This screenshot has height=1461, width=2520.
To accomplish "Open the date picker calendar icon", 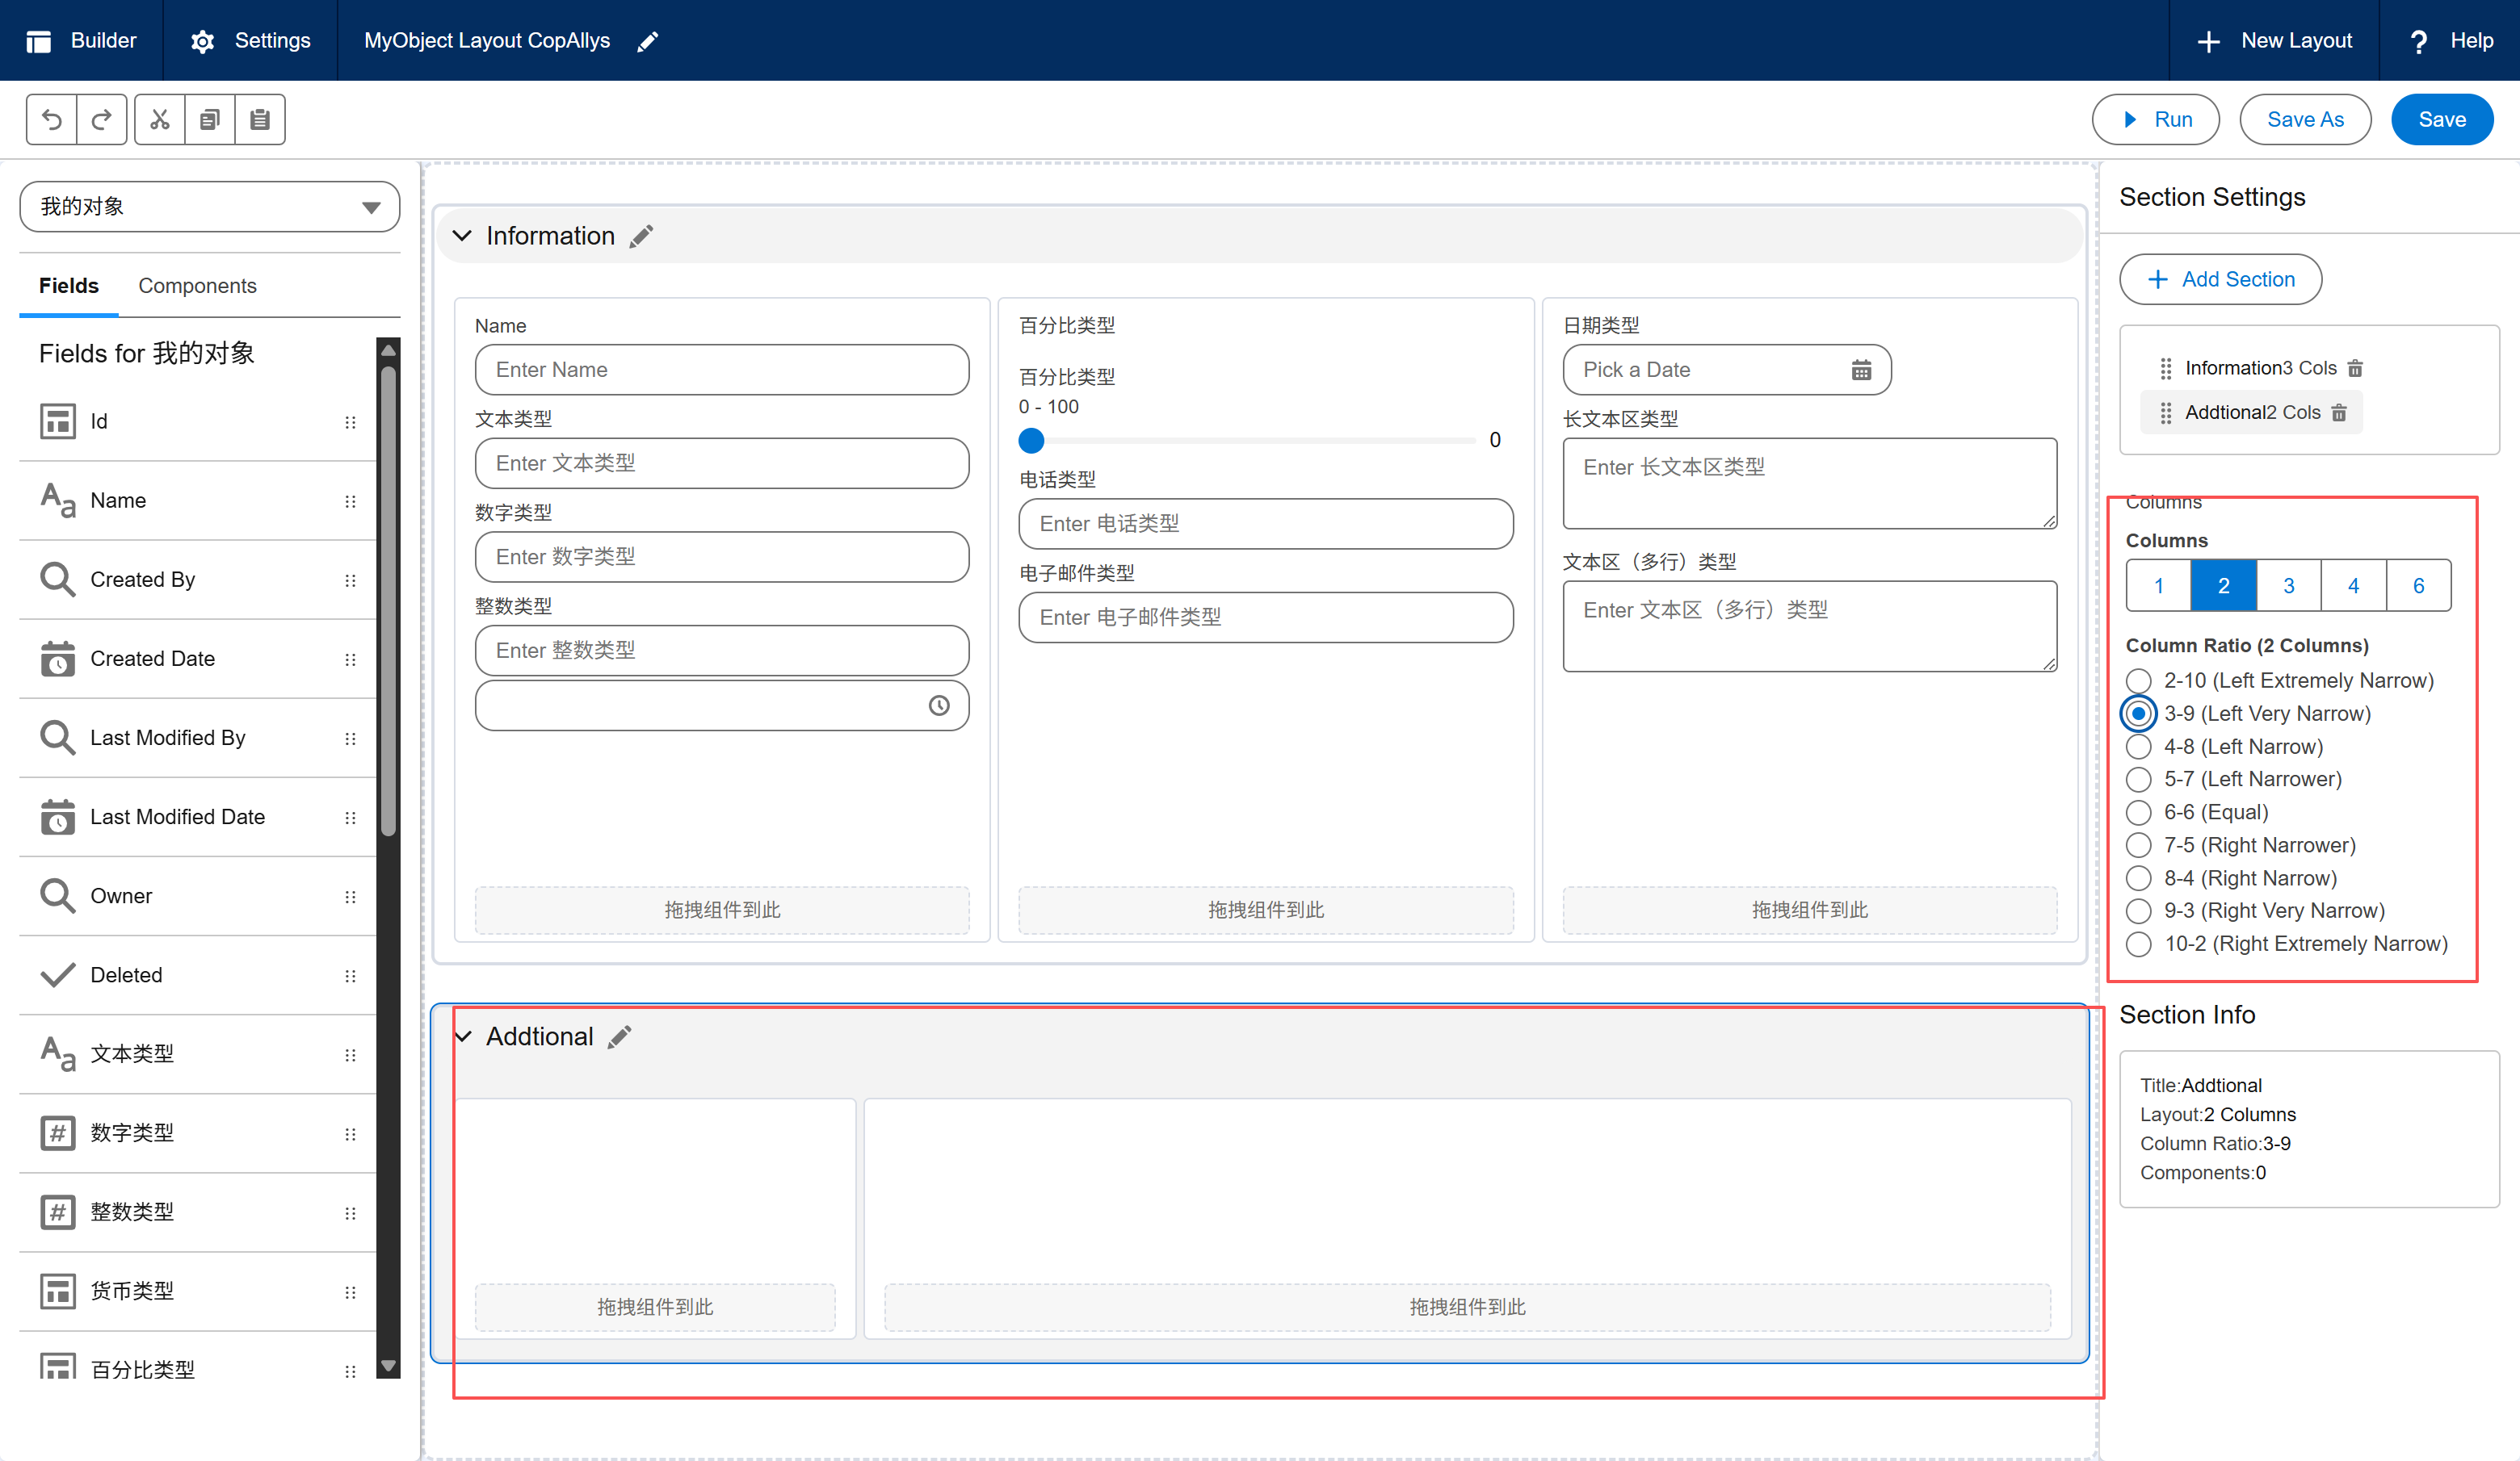I will 1861,370.
